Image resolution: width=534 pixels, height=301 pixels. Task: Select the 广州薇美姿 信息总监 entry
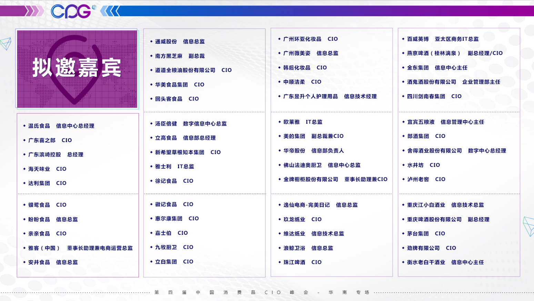(x=311, y=53)
